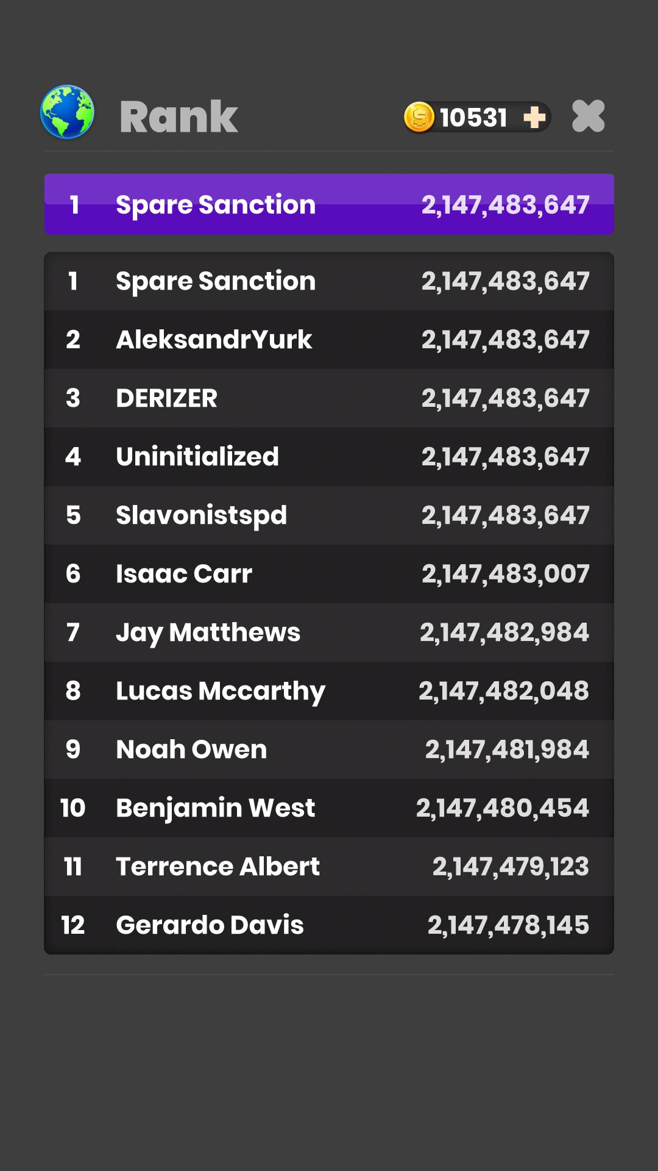Choose Benjamin West at rank 10

click(x=329, y=808)
